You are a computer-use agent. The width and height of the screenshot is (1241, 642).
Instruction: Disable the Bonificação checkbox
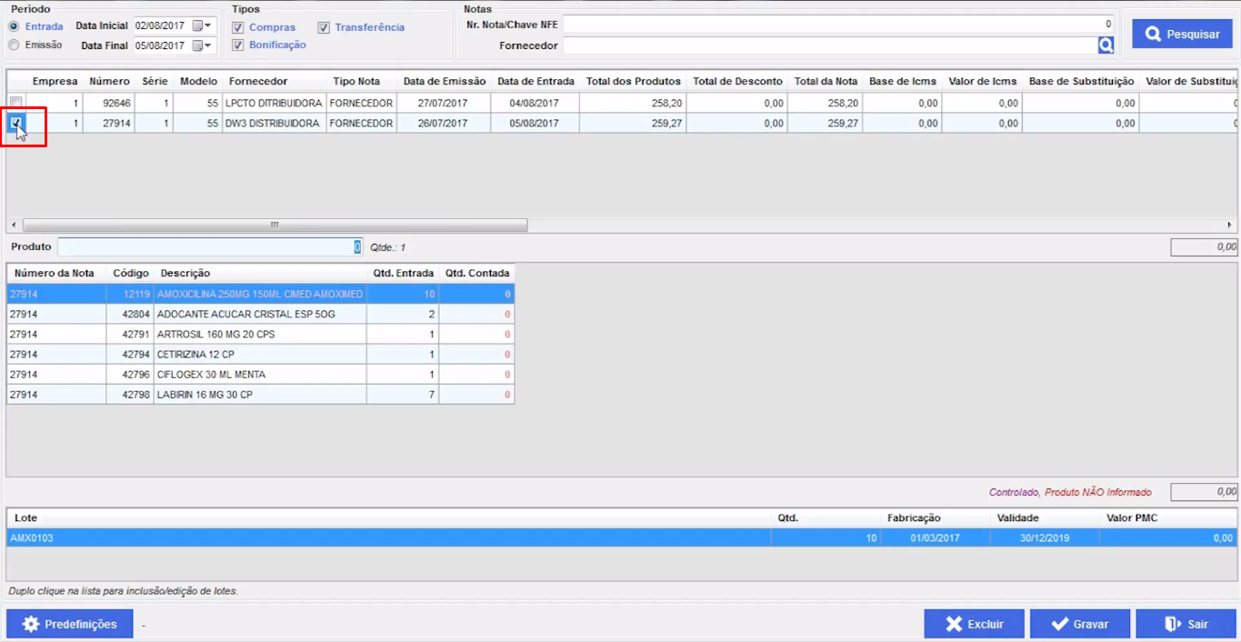pyautogui.click(x=238, y=45)
